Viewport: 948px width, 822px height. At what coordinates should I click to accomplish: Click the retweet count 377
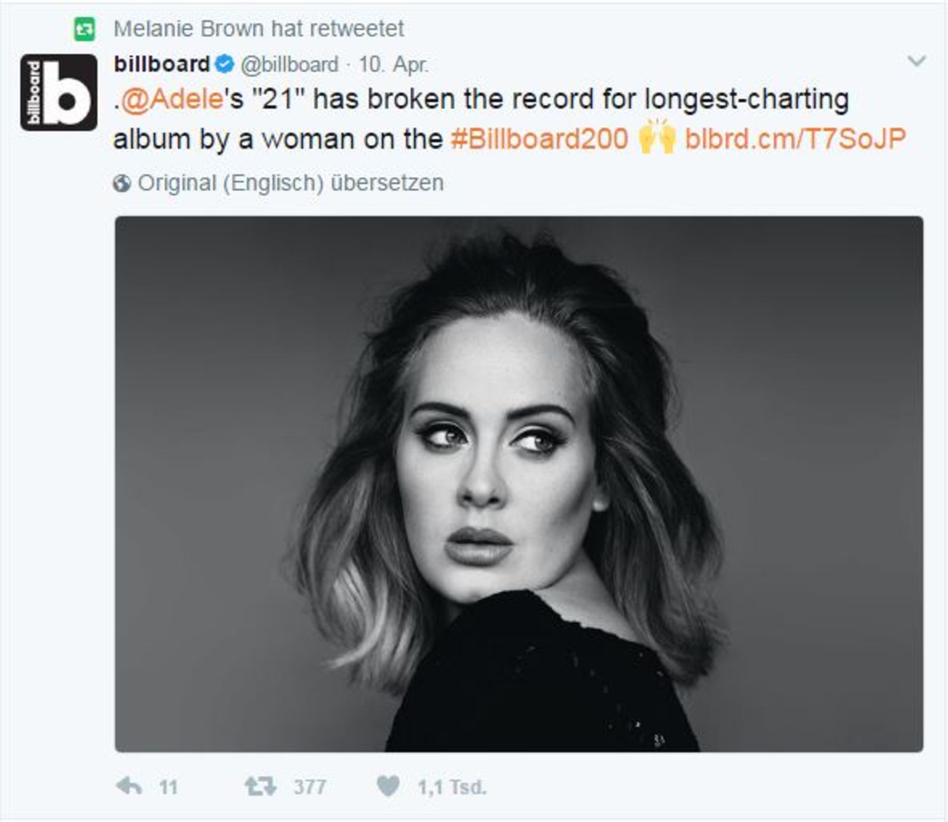310,787
